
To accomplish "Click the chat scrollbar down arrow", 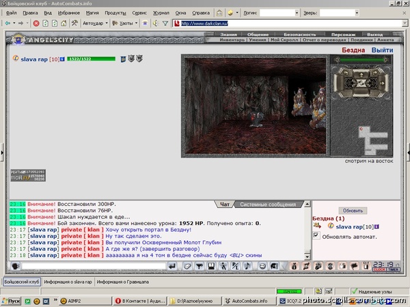I will pyautogui.click(x=307, y=257).
